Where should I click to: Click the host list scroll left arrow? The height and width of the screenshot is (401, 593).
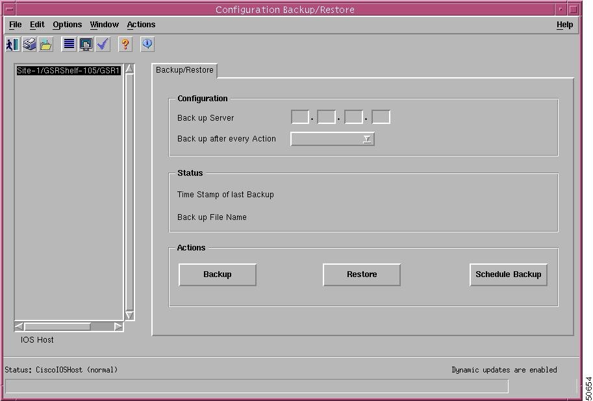tap(19, 326)
